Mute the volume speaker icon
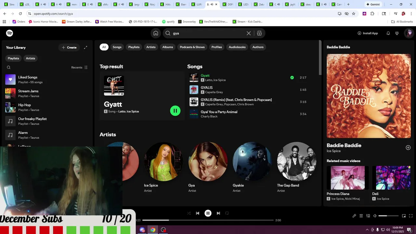Viewport: 416px width, 234px height. (375, 216)
